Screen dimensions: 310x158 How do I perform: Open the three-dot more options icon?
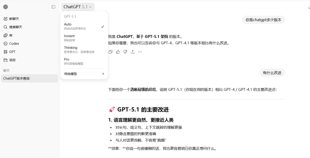coord(140,52)
